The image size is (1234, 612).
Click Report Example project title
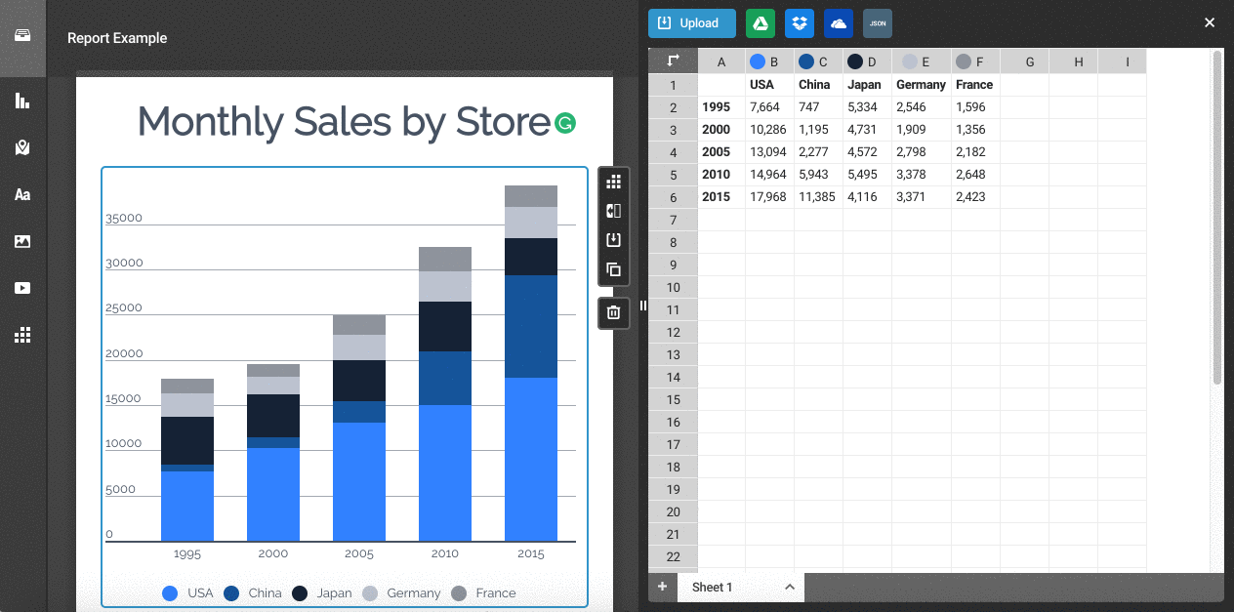point(117,38)
